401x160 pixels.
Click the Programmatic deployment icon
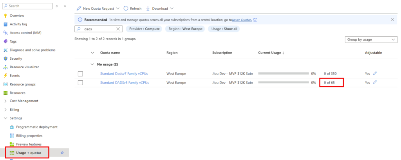tap(11, 127)
